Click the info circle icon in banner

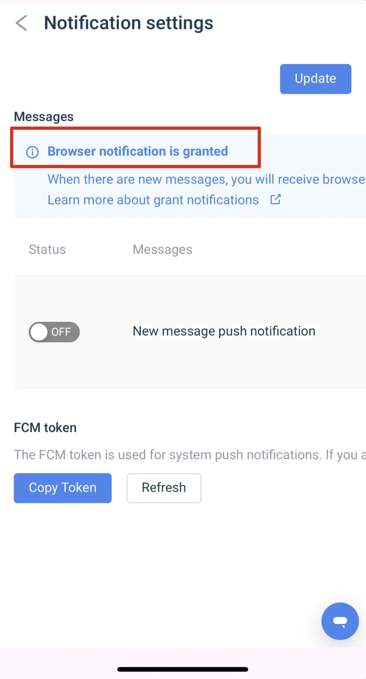(x=33, y=152)
